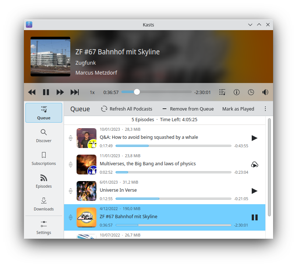The height and width of the screenshot is (267, 297).
Task: Click the queue list vertical scrollbar
Action: pos(269,167)
